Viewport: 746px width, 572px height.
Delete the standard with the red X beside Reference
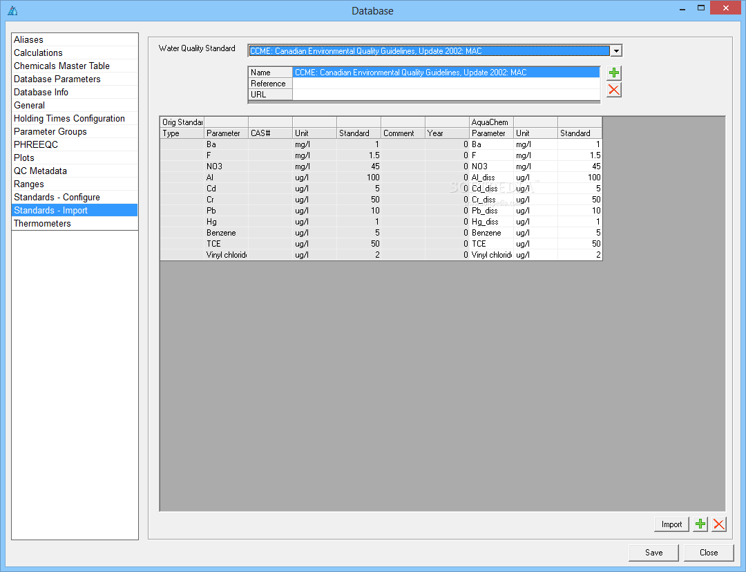click(x=614, y=90)
